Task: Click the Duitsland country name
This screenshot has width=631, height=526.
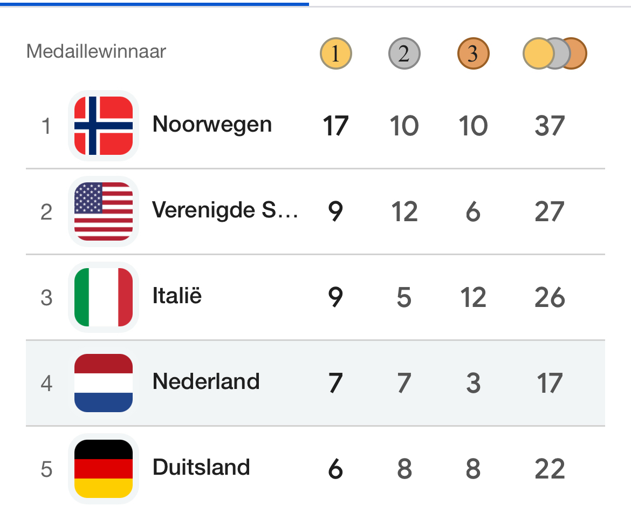Action: pyautogui.click(x=201, y=468)
